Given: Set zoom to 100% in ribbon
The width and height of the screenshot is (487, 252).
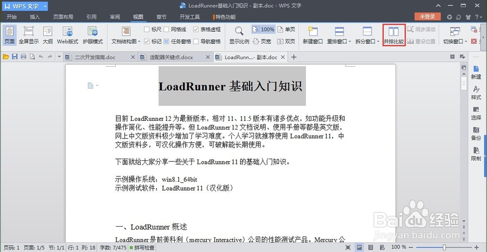Looking at the screenshot, I should (x=263, y=30).
